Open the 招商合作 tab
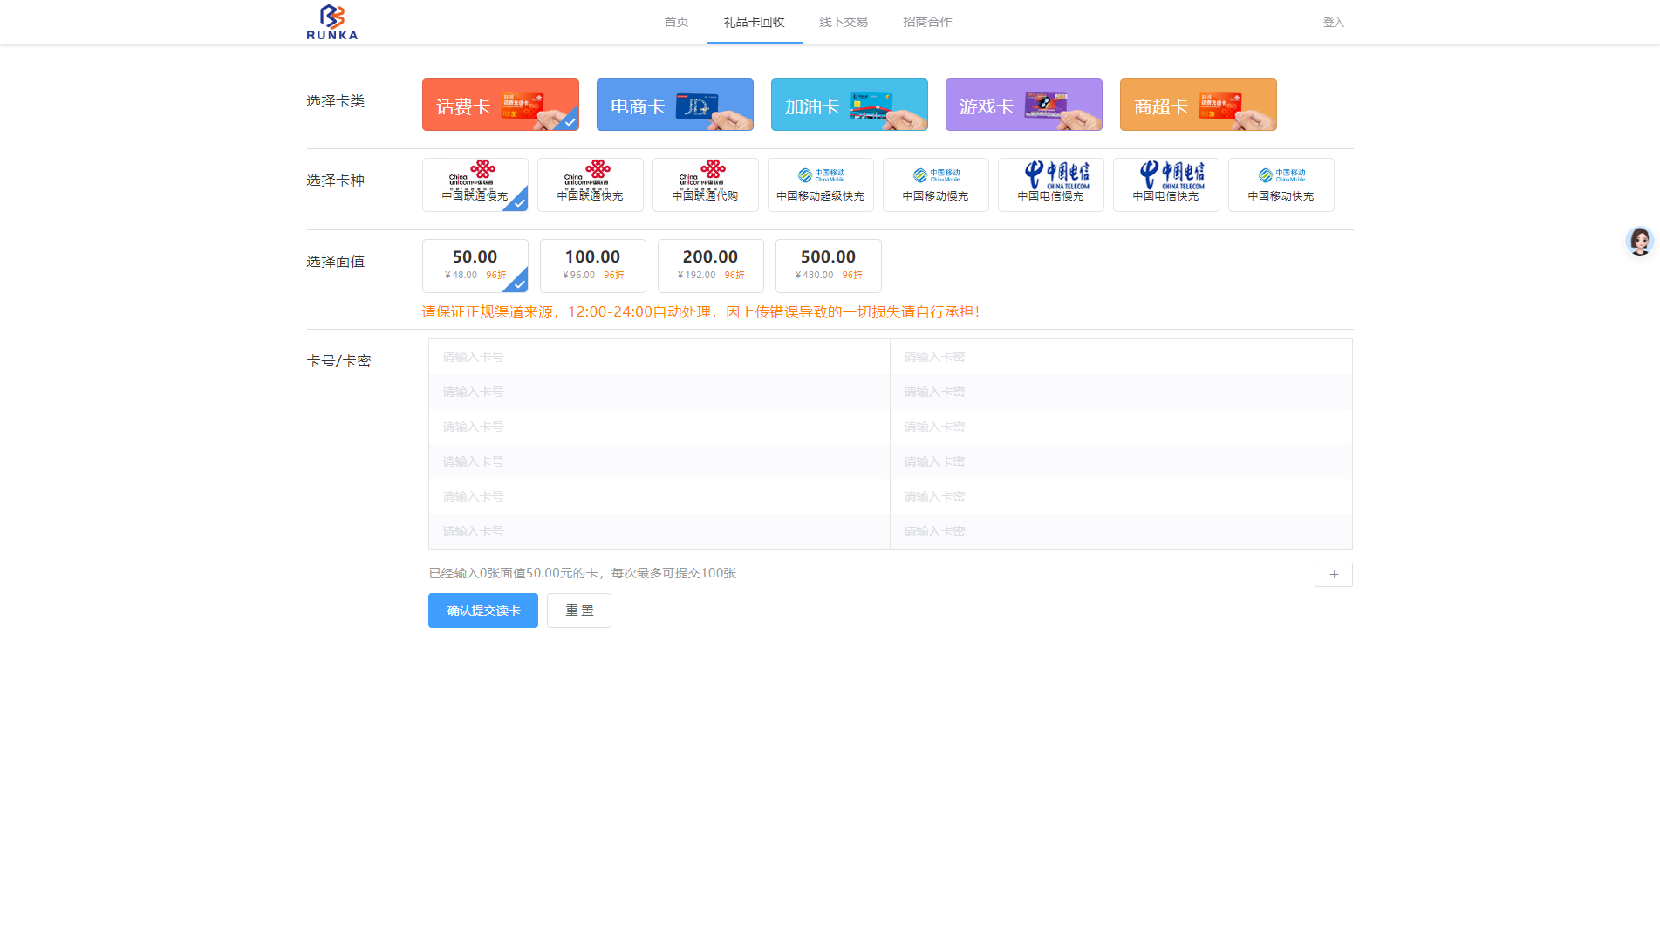Viewport: 1660px width, 942px height. 927,22
